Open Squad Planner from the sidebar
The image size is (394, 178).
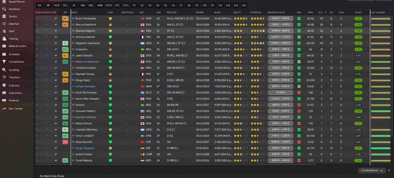(17, 2)
